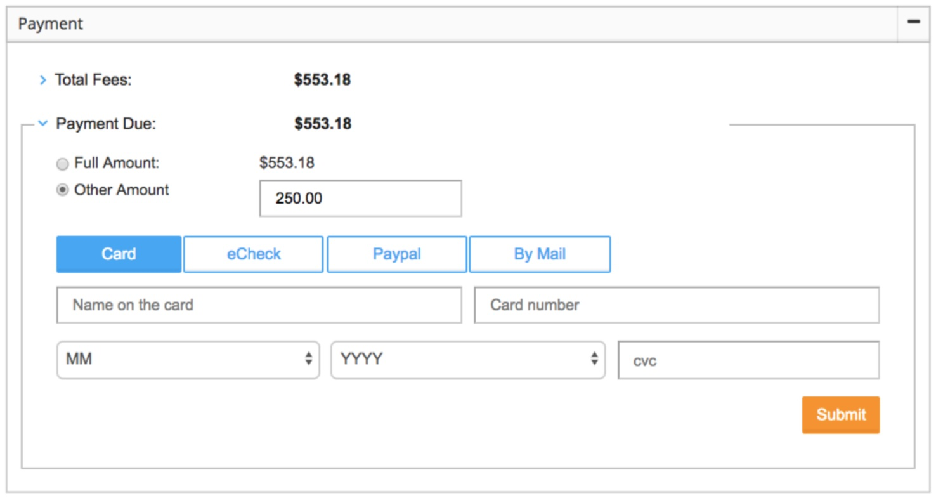Choose the By Mail payment option
Screen dimensions: 936x498
(x=540, y=254)
